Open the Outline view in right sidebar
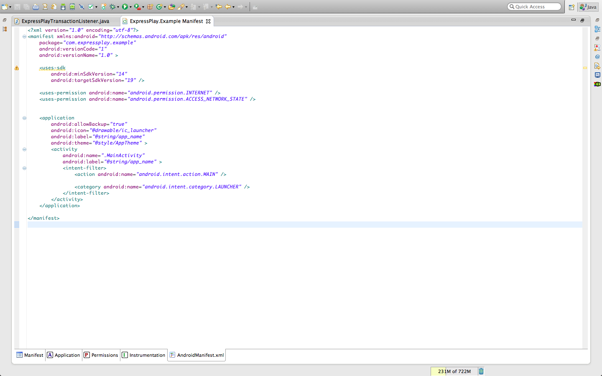 point(597,29)
